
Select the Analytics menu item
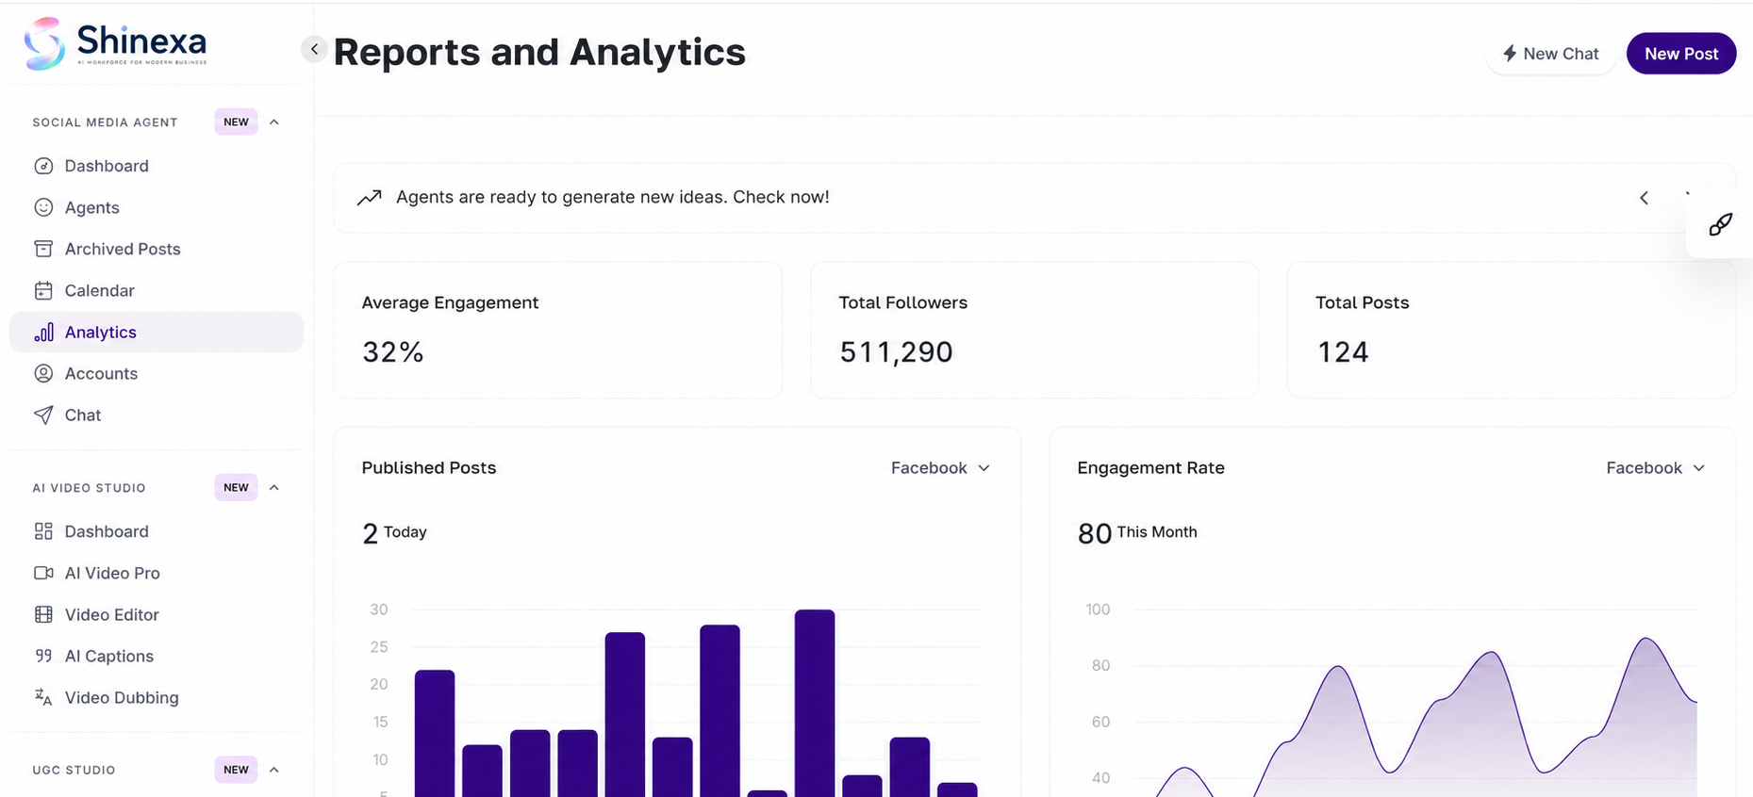click(157, 332)
